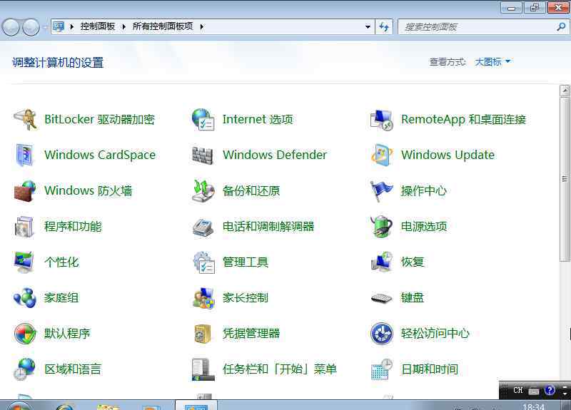This screenshot has width=571, height=410.
Task: Expand the address bar history dropdown arrow
Action: [368, 26]
